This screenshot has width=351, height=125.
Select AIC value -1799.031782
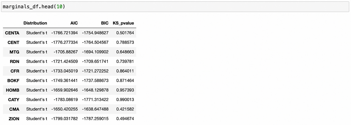click(65, 118)
